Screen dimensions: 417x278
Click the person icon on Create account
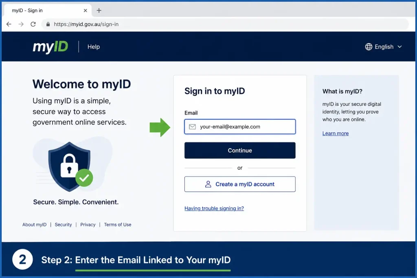[x=208, y=184]
